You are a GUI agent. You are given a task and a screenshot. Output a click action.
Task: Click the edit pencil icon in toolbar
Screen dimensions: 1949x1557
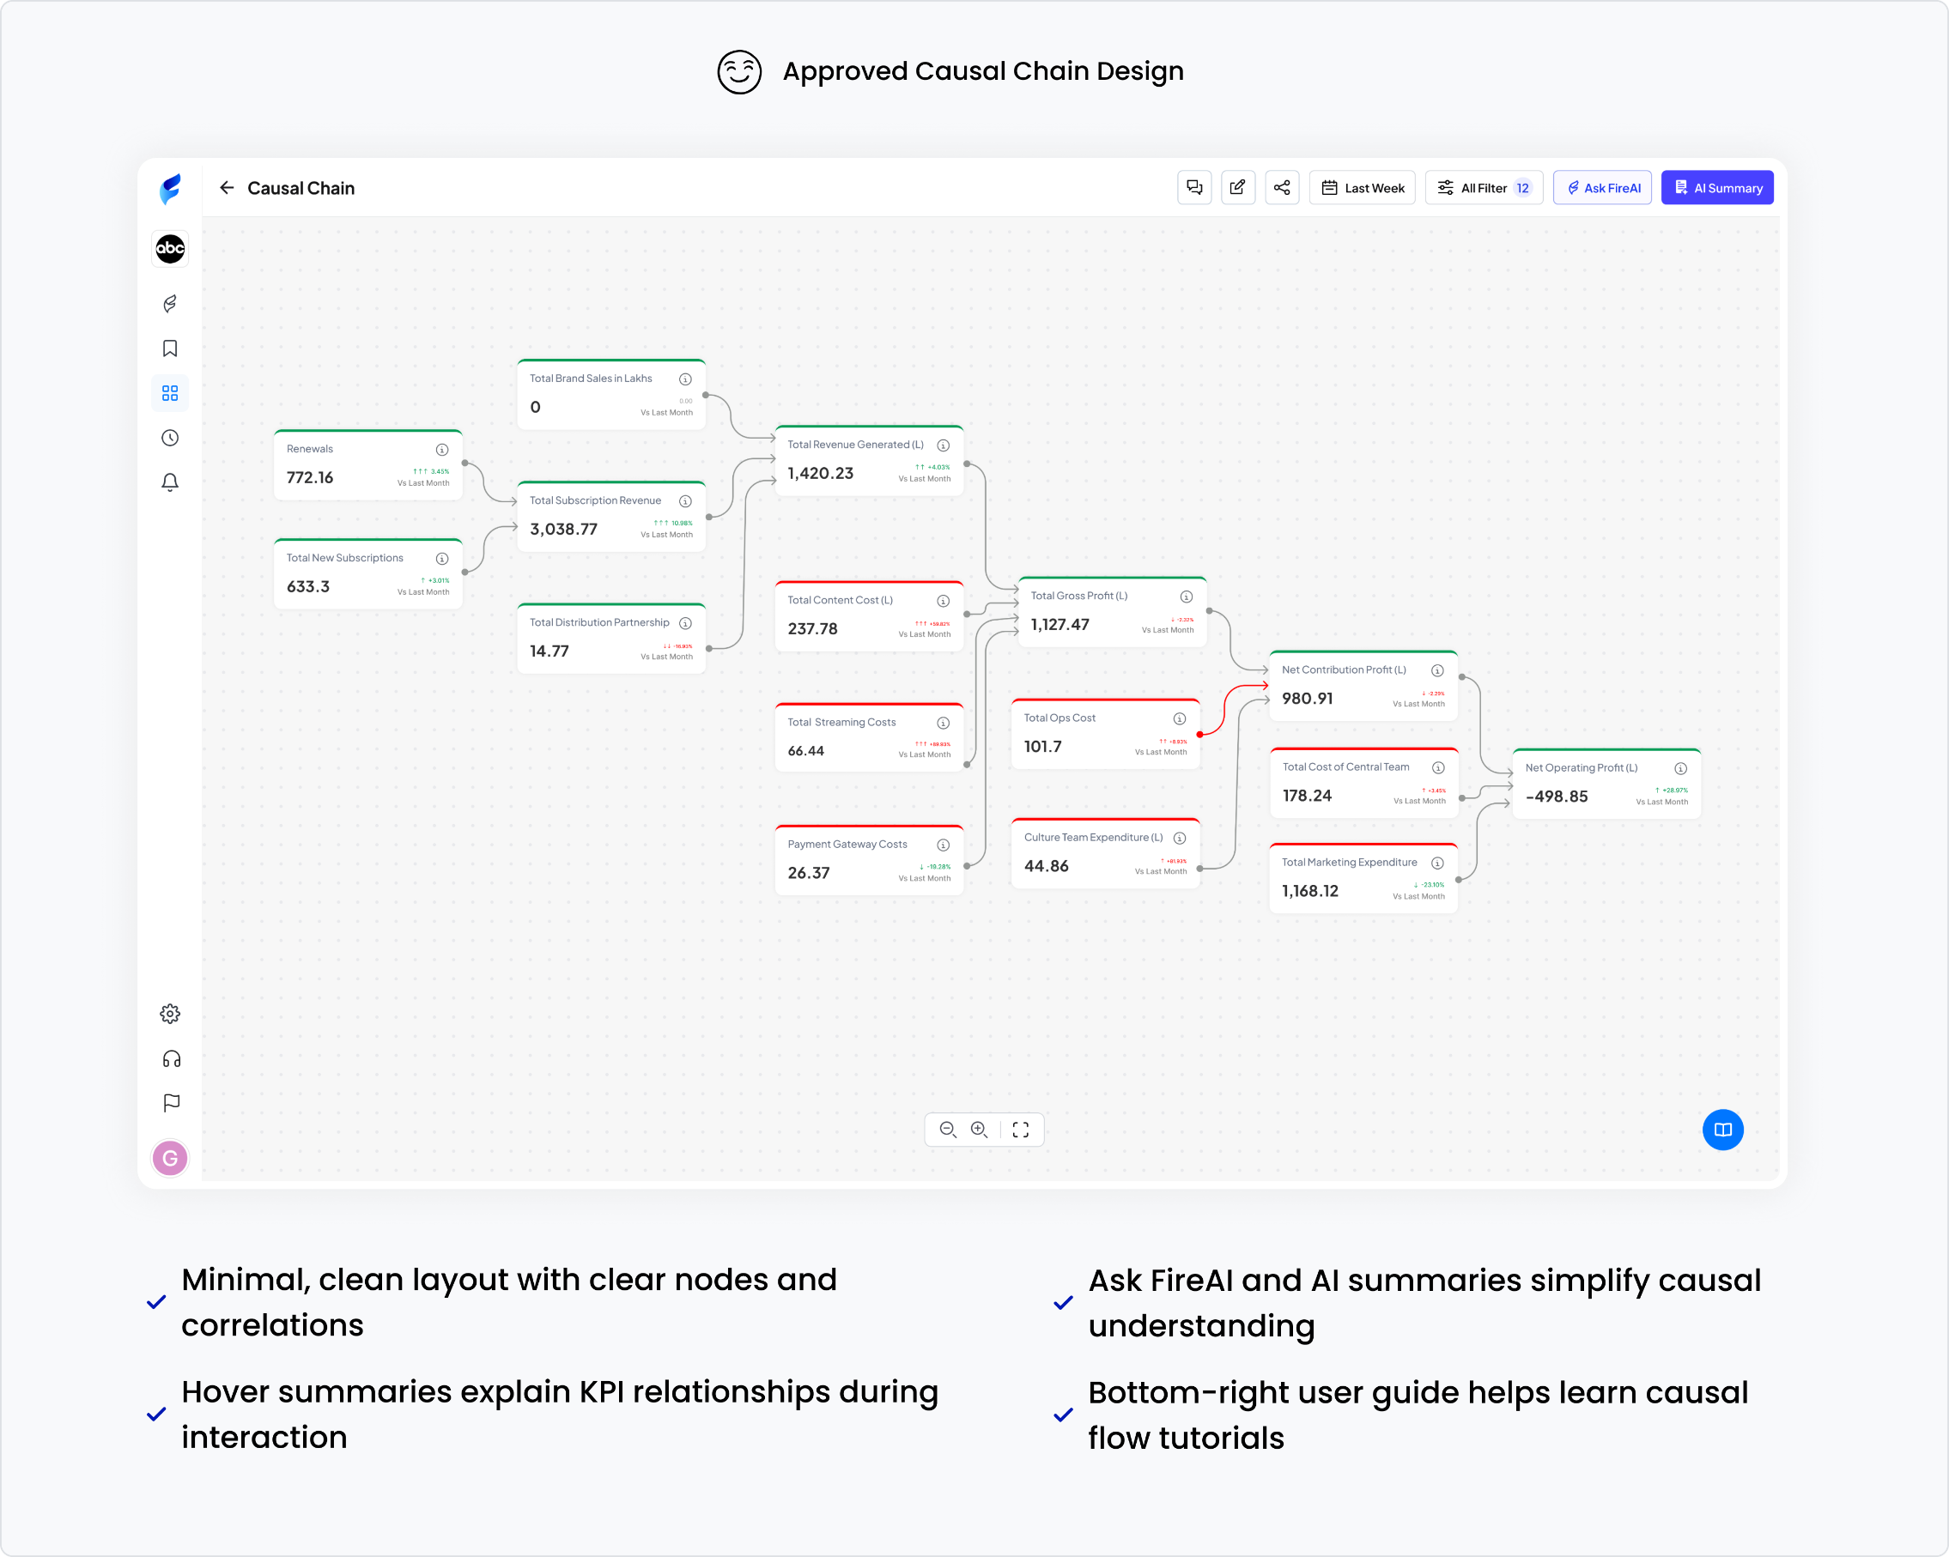[x=1237, y=188]
